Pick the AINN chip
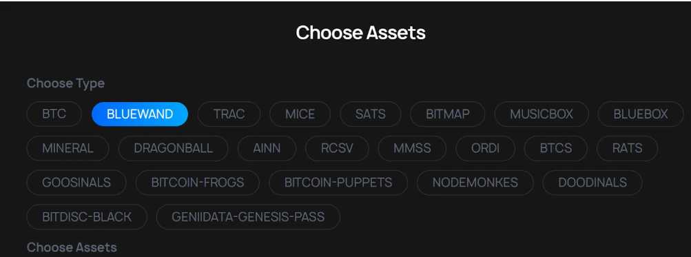Viewport: 691px width, 257px height. click(267, 148)
